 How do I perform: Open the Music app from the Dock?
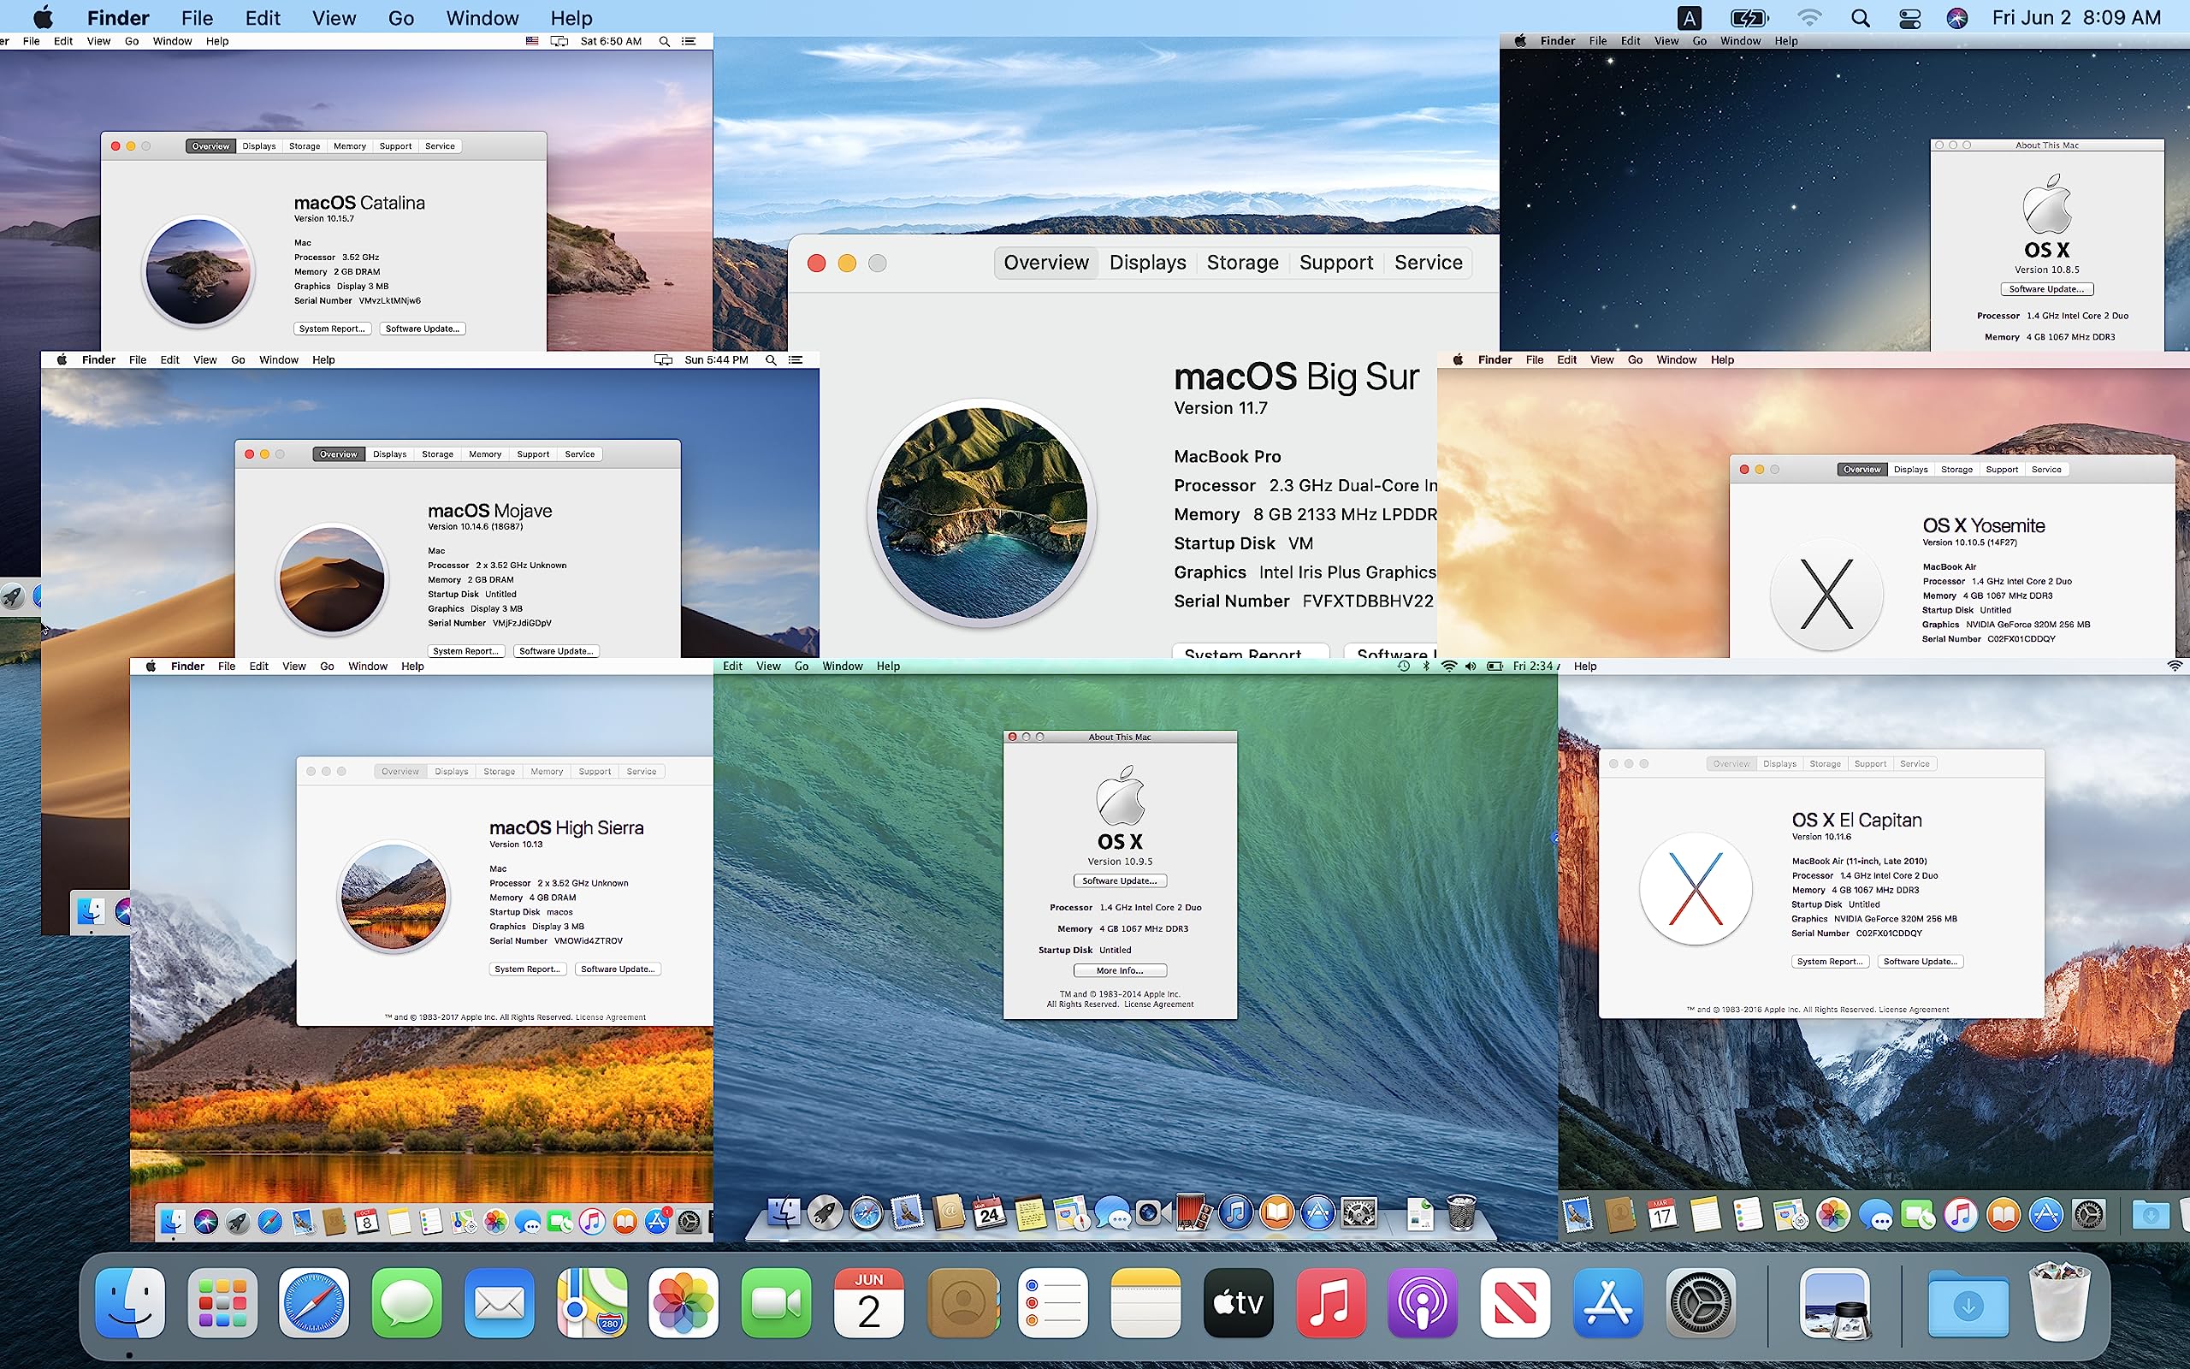coord(1331,1304)
